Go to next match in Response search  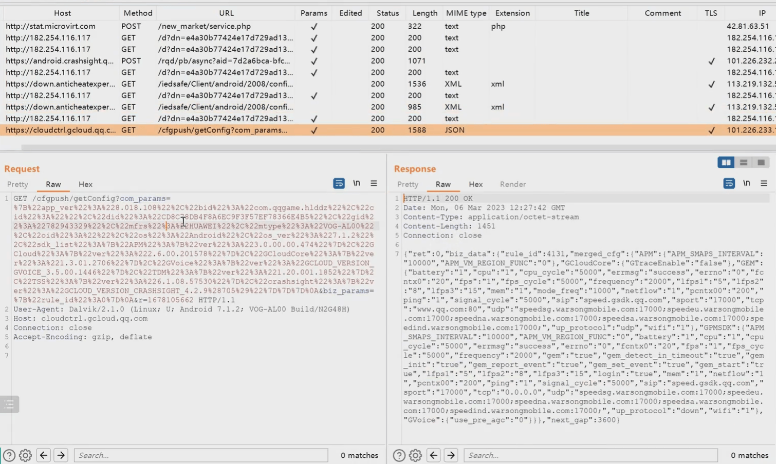pyautogui.click(x=451, y=455)
